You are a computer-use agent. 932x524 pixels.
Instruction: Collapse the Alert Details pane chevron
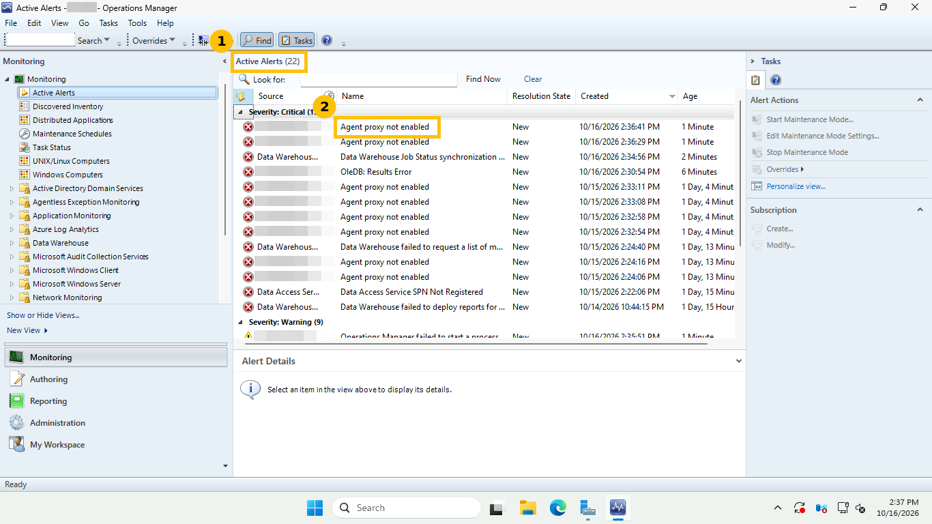pyautogui.click(x=739, y=361)
